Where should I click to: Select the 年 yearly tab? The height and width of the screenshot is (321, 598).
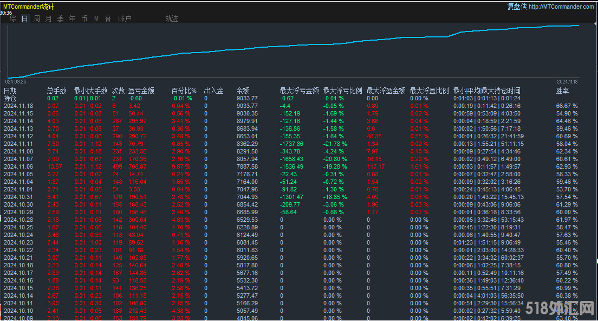click(x=73, y=18)
